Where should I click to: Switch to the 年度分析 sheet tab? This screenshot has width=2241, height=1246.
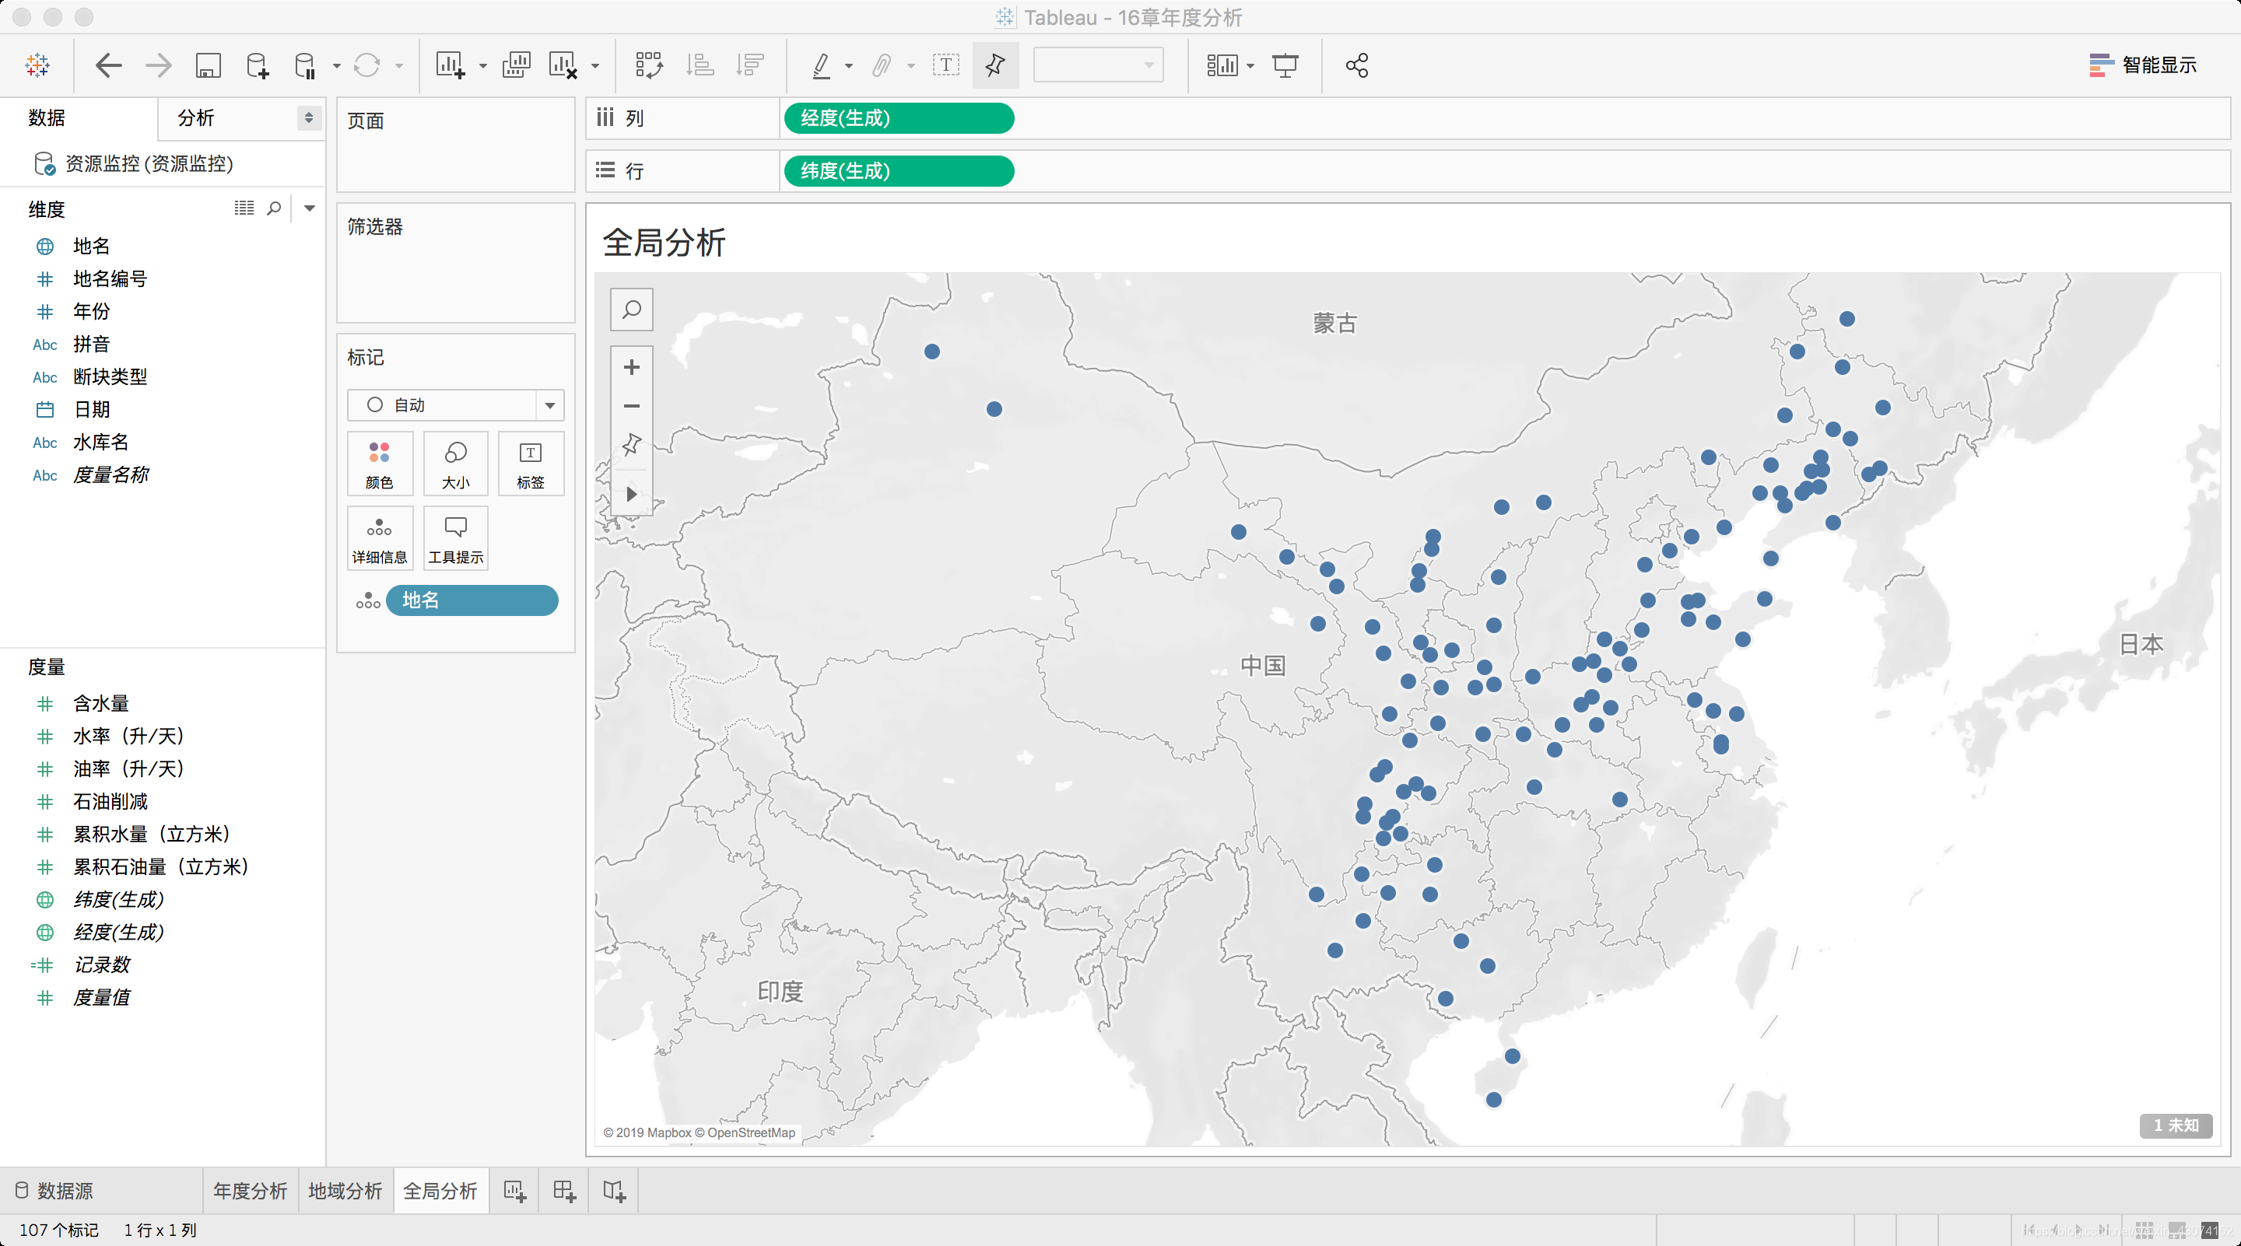point(250,1190)
